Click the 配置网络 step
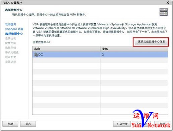The width and height of the screenshot is (173, 131). click(10, 43)
